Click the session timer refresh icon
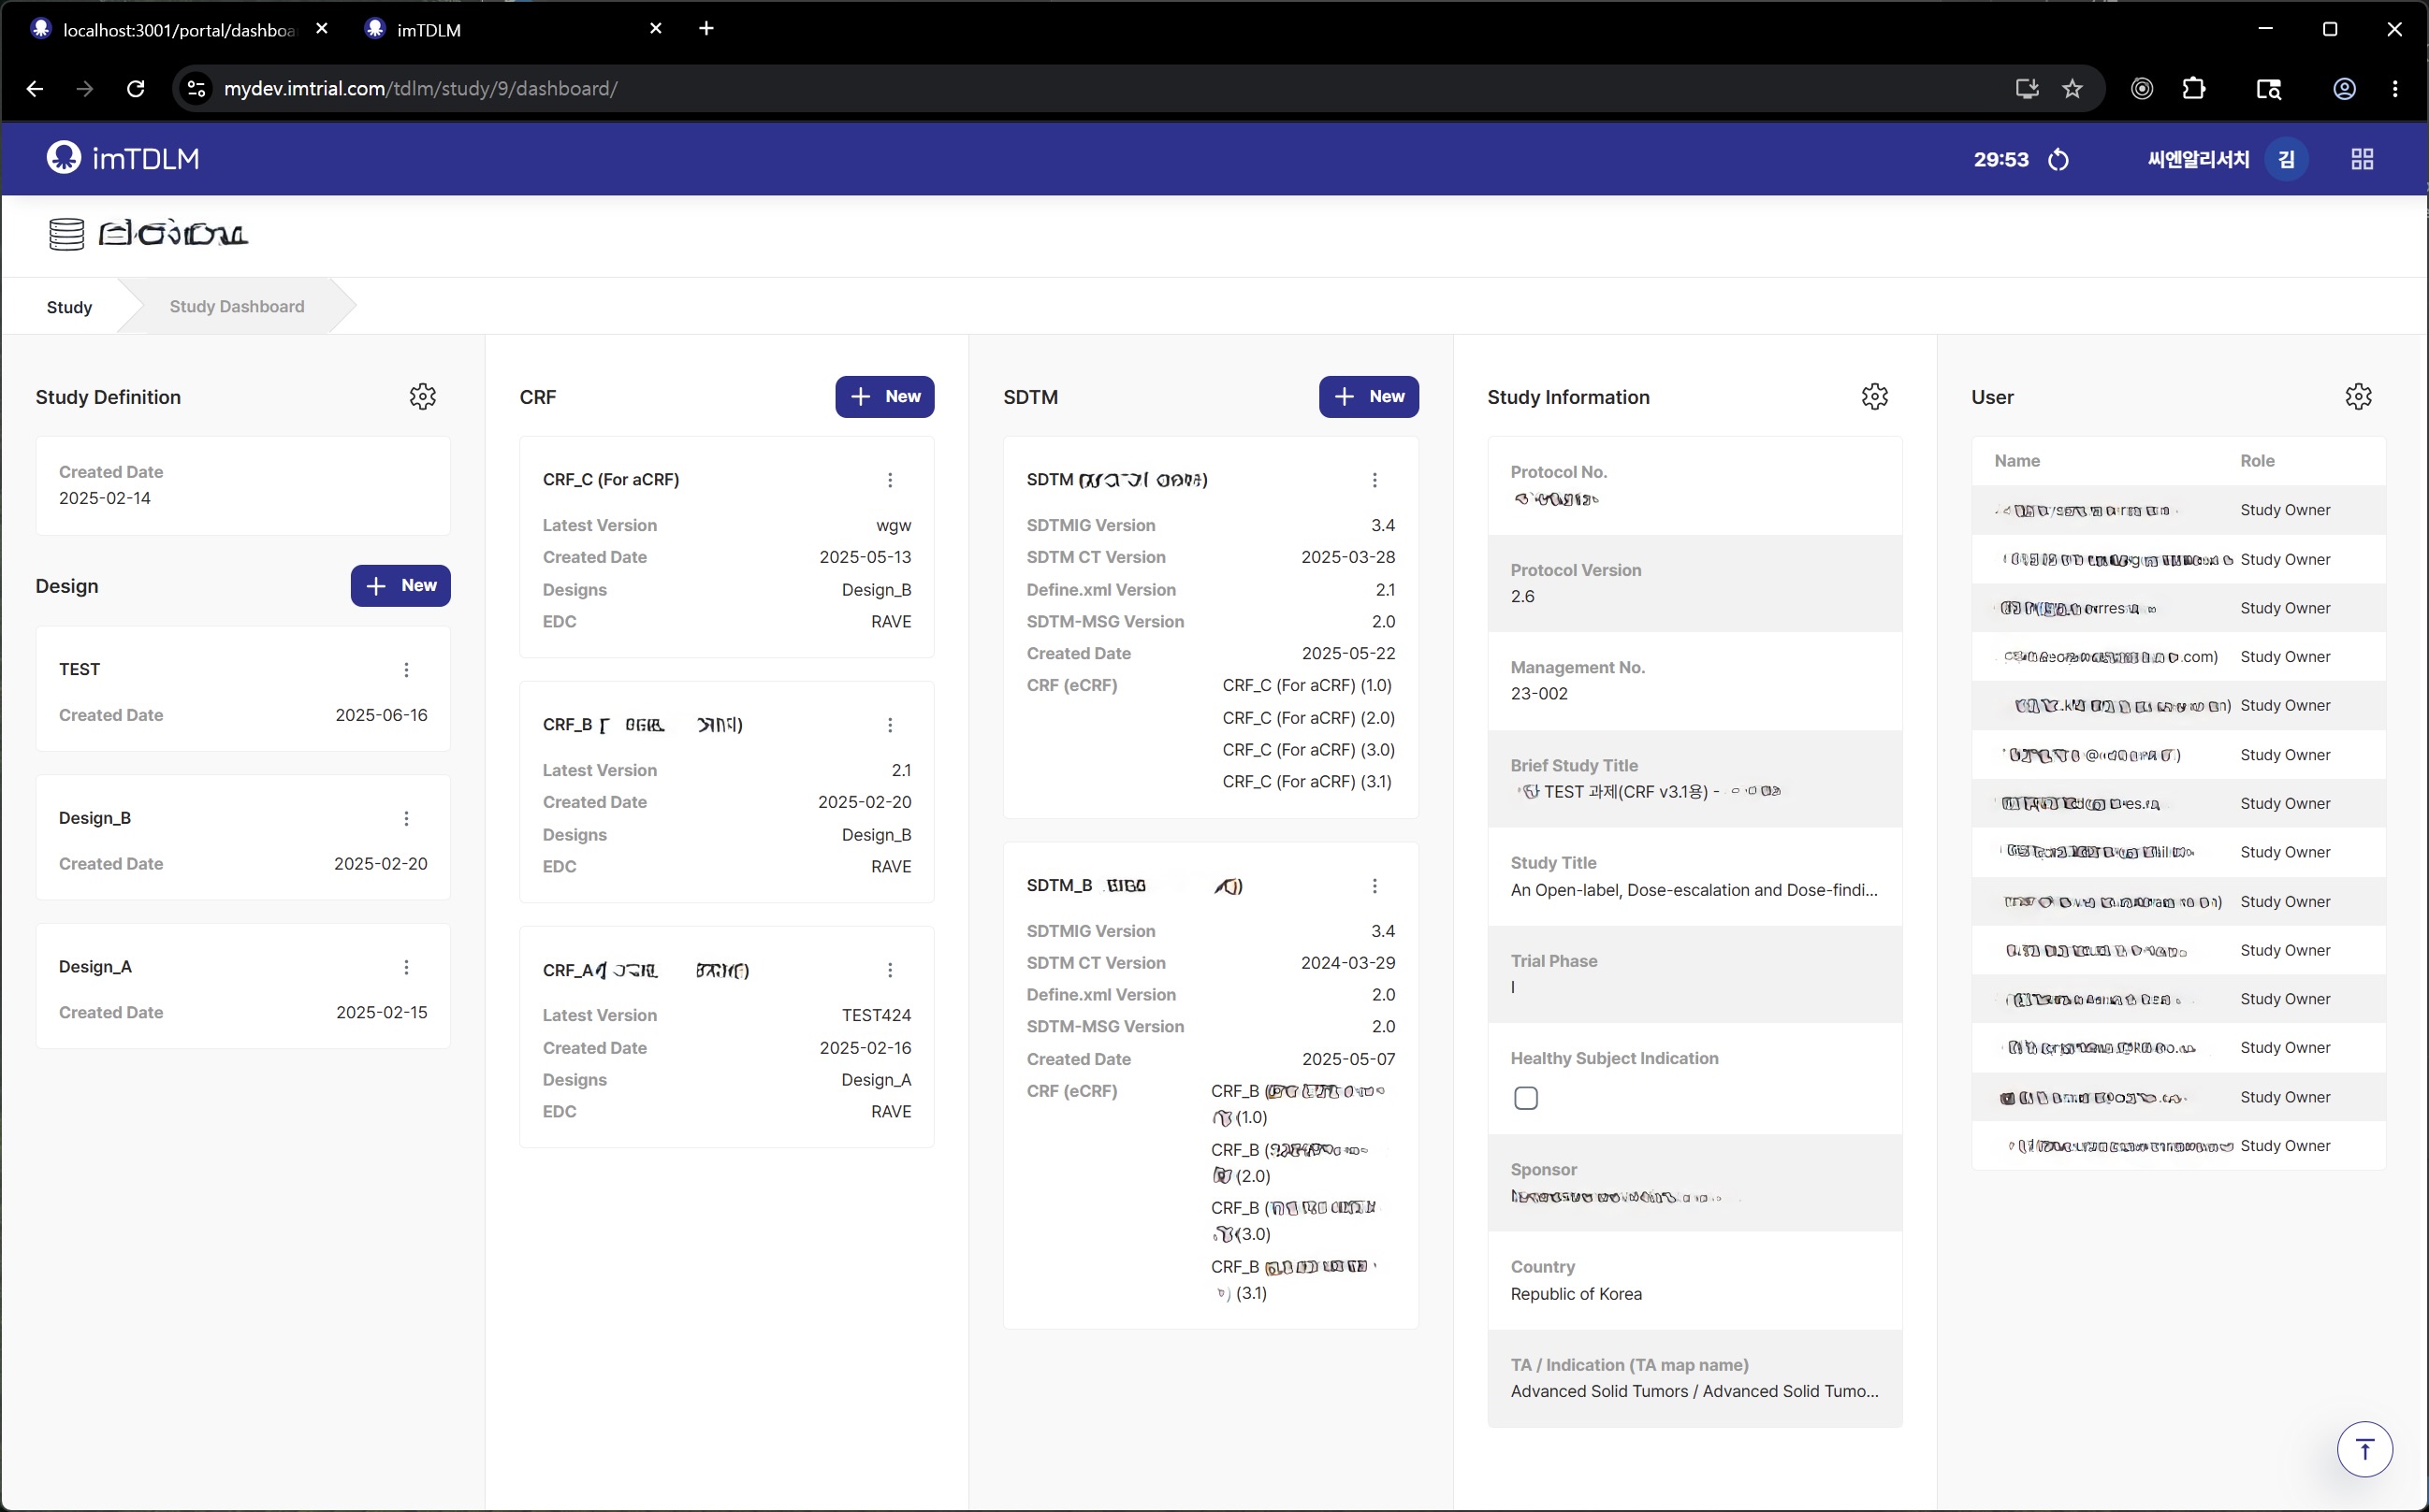This screenshot has width=2429, height=1512. 2058,160
